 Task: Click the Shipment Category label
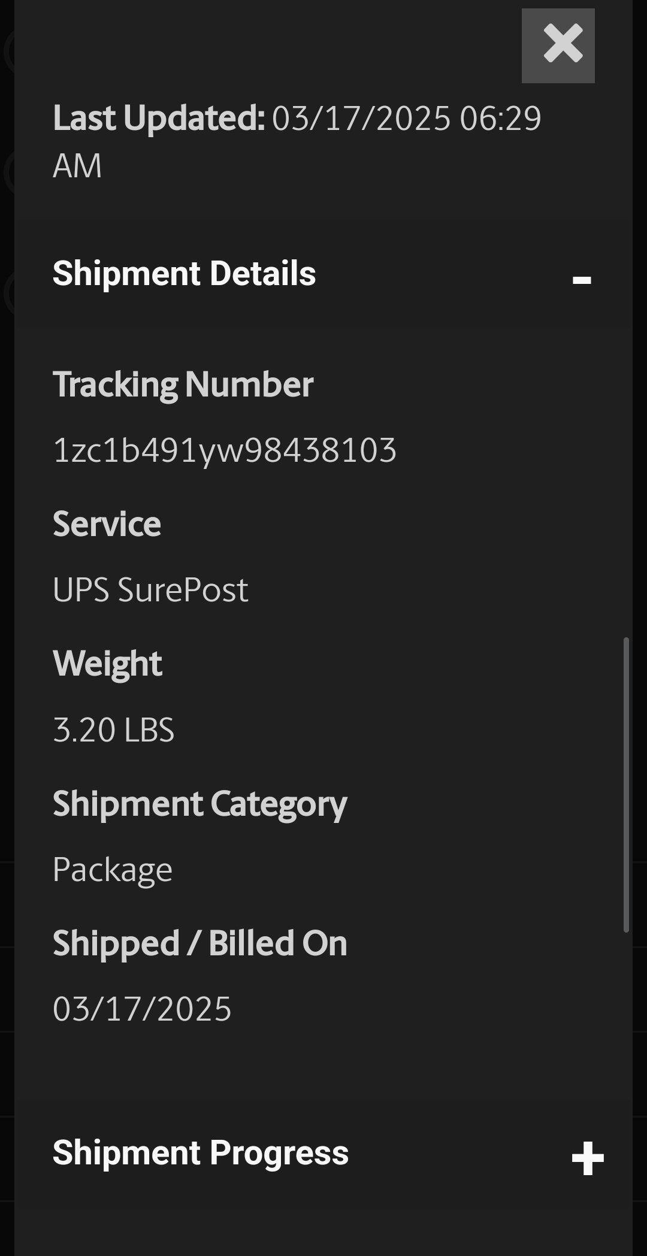[x=199, y=803]
